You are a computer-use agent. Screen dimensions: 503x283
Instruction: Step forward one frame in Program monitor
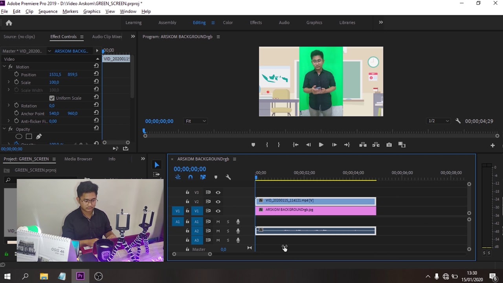[334, 145]
